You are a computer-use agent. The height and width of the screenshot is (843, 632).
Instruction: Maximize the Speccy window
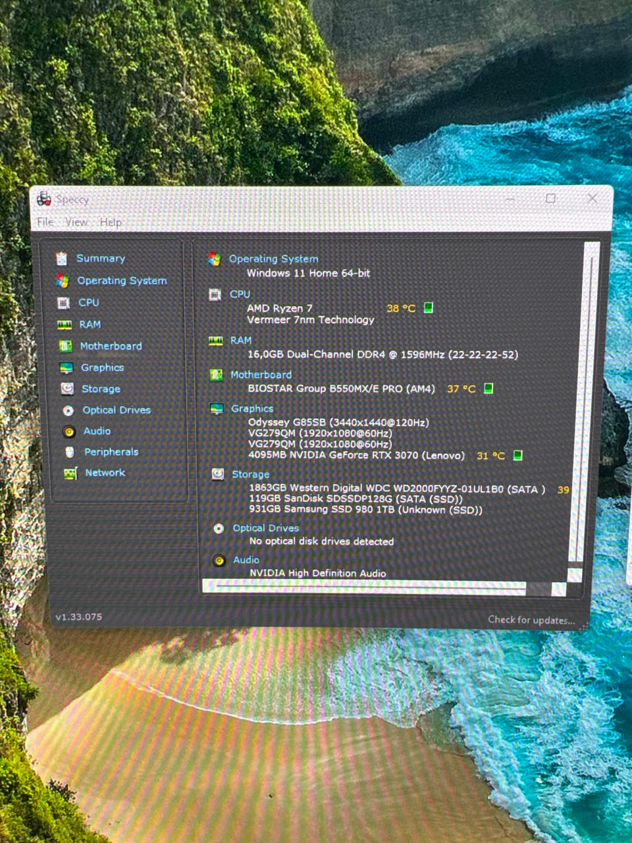click(x=550, y=198)
